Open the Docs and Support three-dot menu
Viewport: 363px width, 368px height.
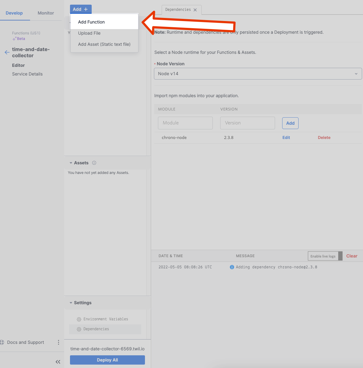coord(59,342)
